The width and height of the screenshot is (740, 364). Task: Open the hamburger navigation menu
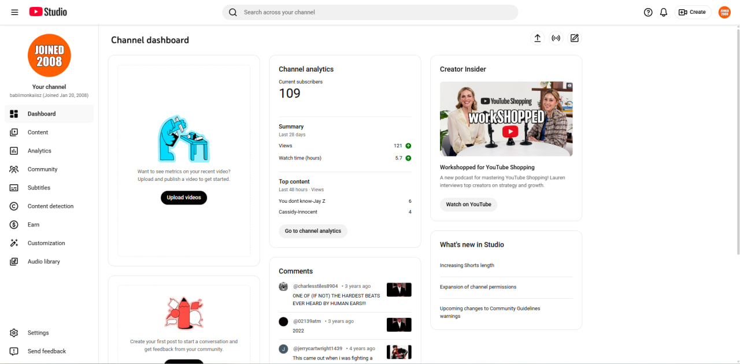(x=14, y=12)
